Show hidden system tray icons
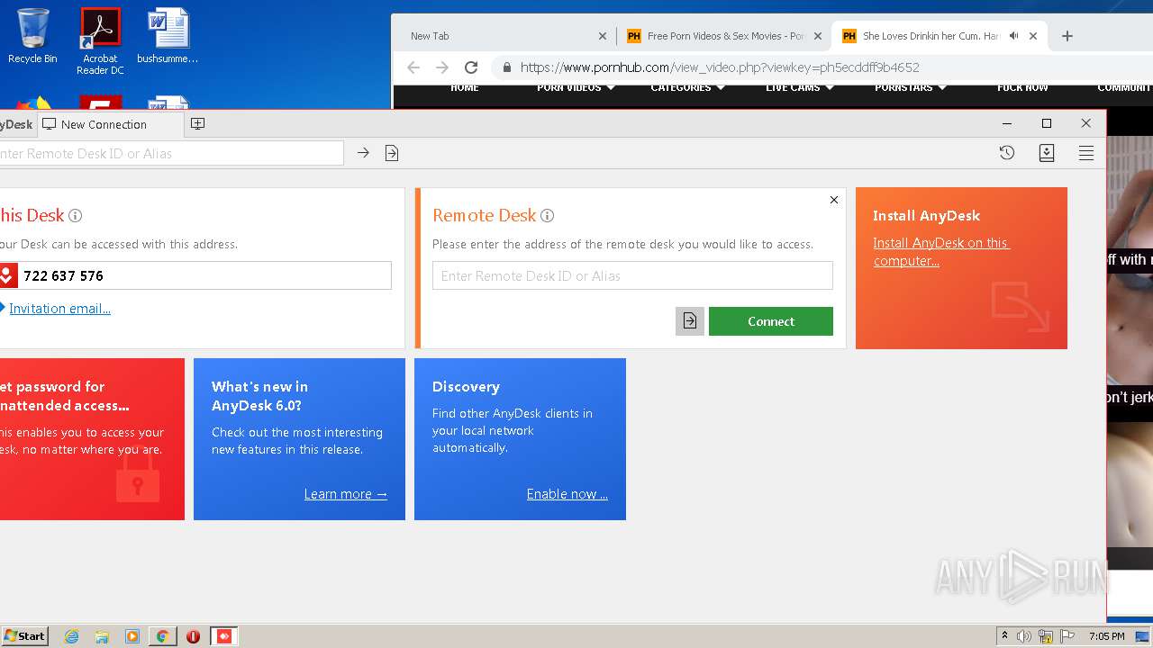Screen dimensions: 1153x648 [x=1005, y=636]
